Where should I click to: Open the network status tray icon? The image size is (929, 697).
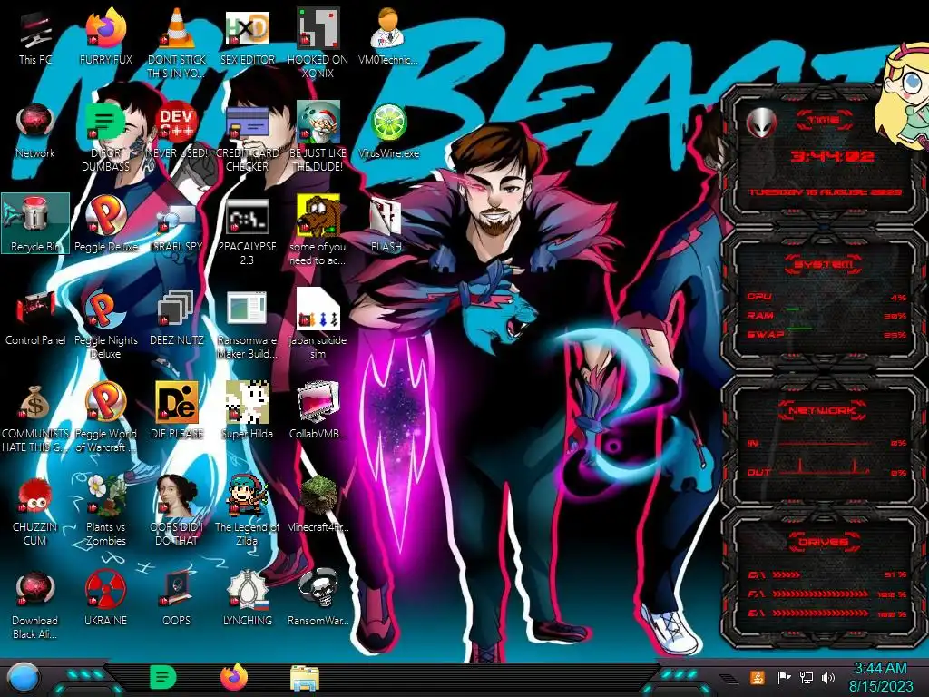pyautogui.click(x=807, y=677)
